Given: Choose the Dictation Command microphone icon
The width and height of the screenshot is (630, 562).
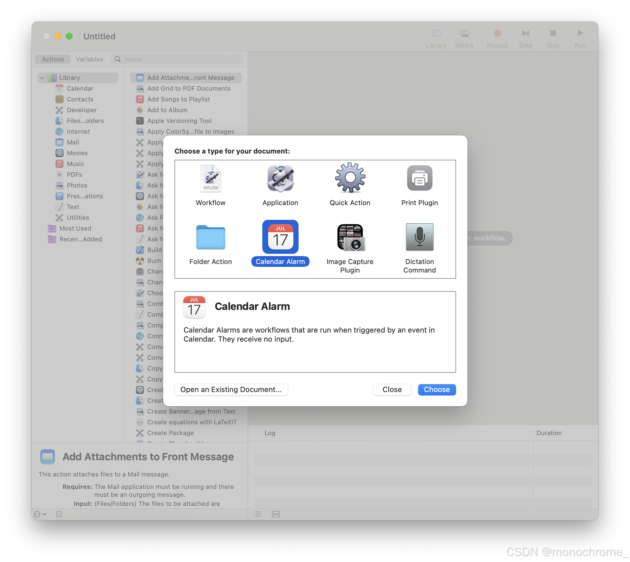Looking at the screenshot, I should (419, 237).
